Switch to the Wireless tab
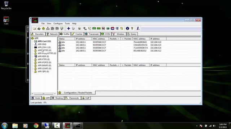The width and height of the screenshot is (231, 129). 119,34
